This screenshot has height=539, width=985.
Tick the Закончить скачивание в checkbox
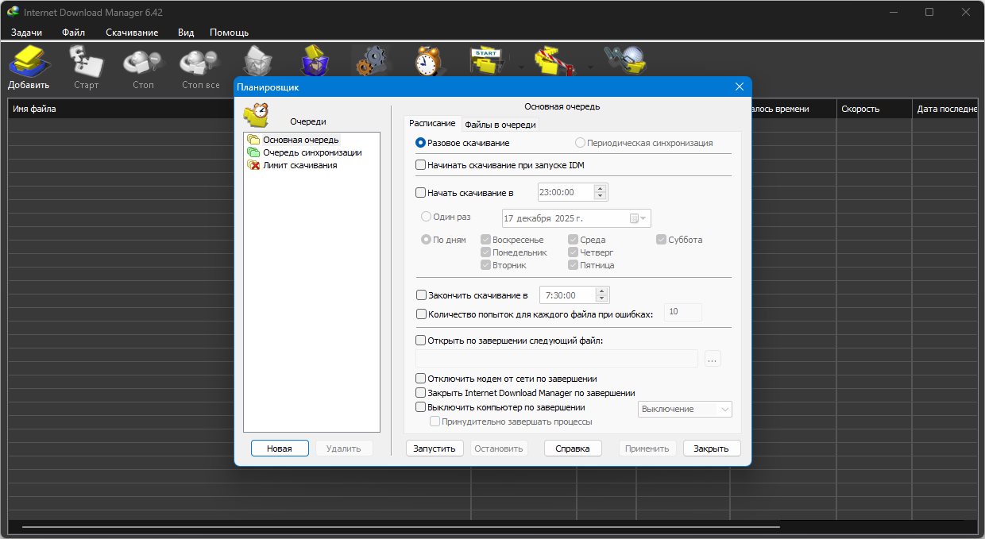421,295
